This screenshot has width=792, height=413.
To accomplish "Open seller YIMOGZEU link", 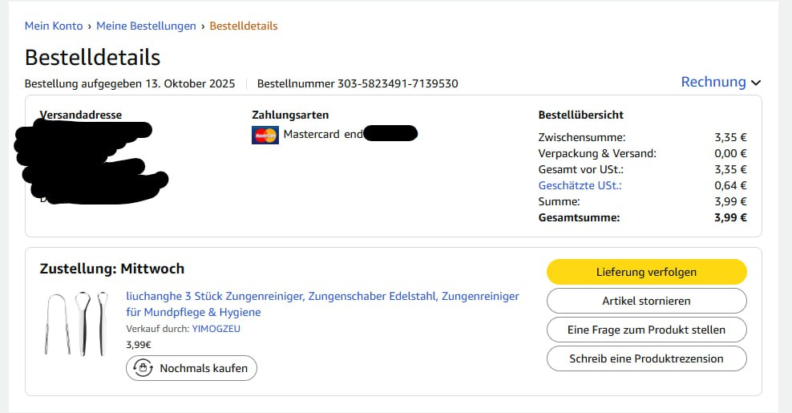I will 216,329.
